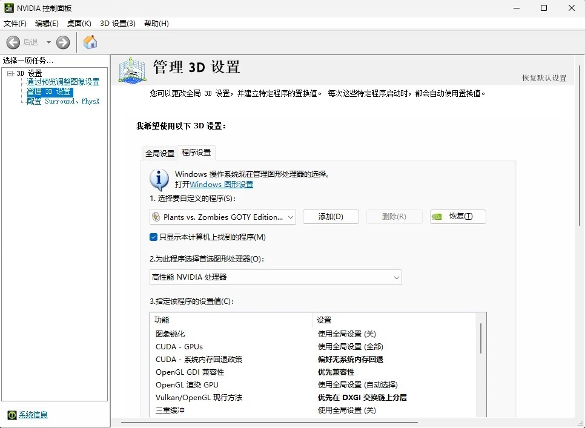Click the 删除(R) button
Viewport: 585px width, 428px height.
point(394,217)
